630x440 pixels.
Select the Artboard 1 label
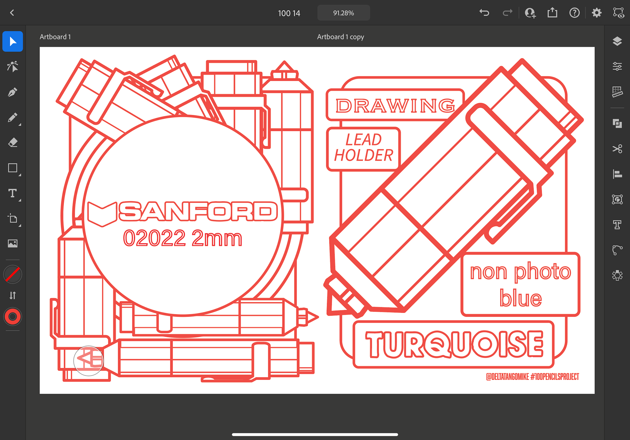pyautogui.click(x=55, y=37)
